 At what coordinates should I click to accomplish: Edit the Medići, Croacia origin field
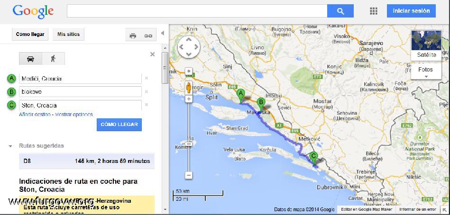pos(80,79)
